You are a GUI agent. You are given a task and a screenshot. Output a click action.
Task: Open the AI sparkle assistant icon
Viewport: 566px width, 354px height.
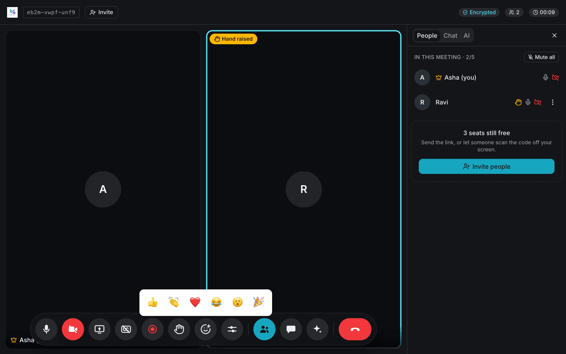click(317, 329)
